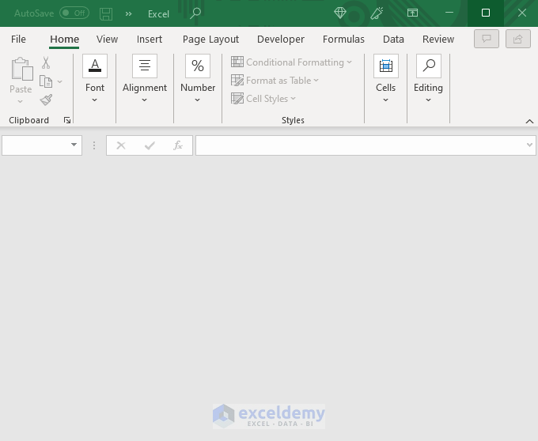This screenshot has width=538, height=441.
Task: Open Format as Table menu
Action: tap(275, 81)
